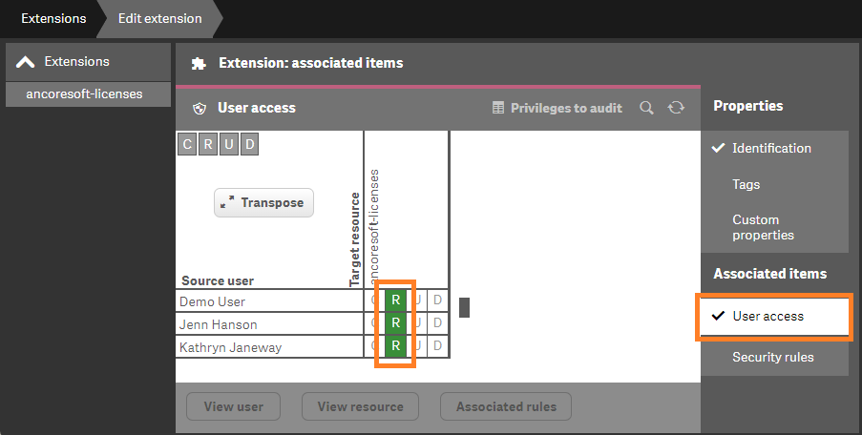Image resolution: width=862 pixels, height=435 pixels.
Task: Toggle the C filter in the CRUD legend
Action: 187,144
